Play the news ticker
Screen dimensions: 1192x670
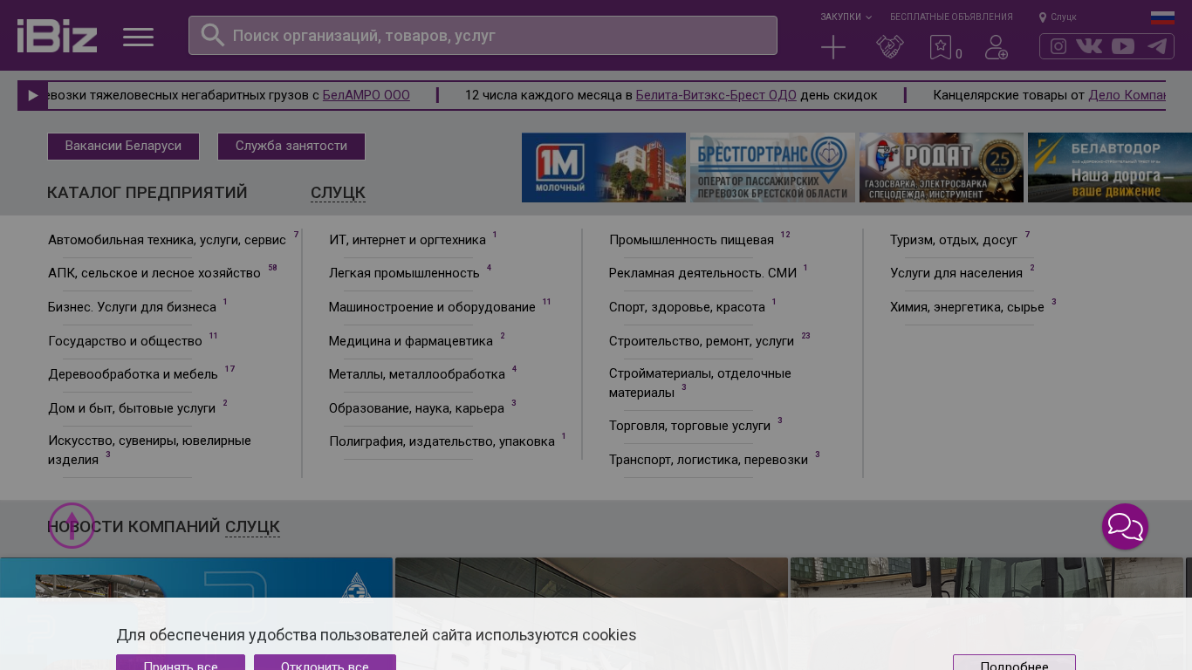click(32, 96)
